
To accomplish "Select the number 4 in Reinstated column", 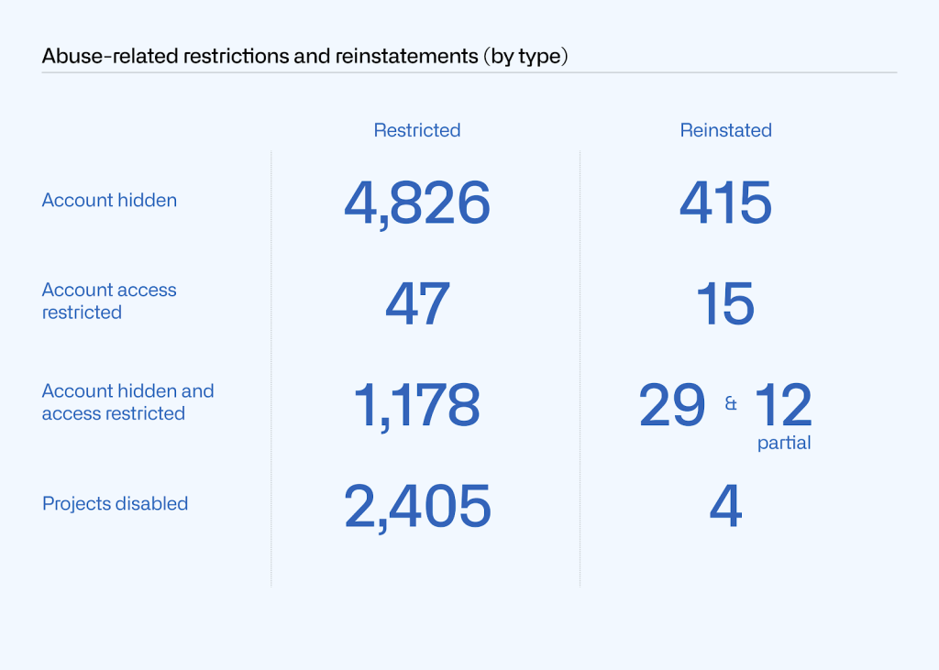I will coord(725,506).
